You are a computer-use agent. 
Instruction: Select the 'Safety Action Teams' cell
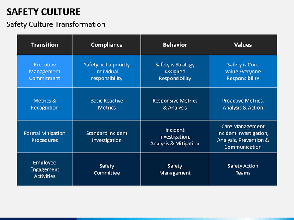[x=243, y=169]
